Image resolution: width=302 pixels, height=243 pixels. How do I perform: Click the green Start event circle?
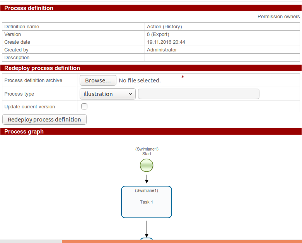147,166
